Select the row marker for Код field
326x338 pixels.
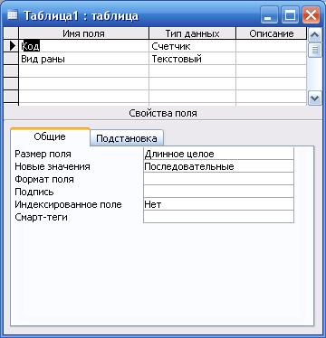pos(11,46)
